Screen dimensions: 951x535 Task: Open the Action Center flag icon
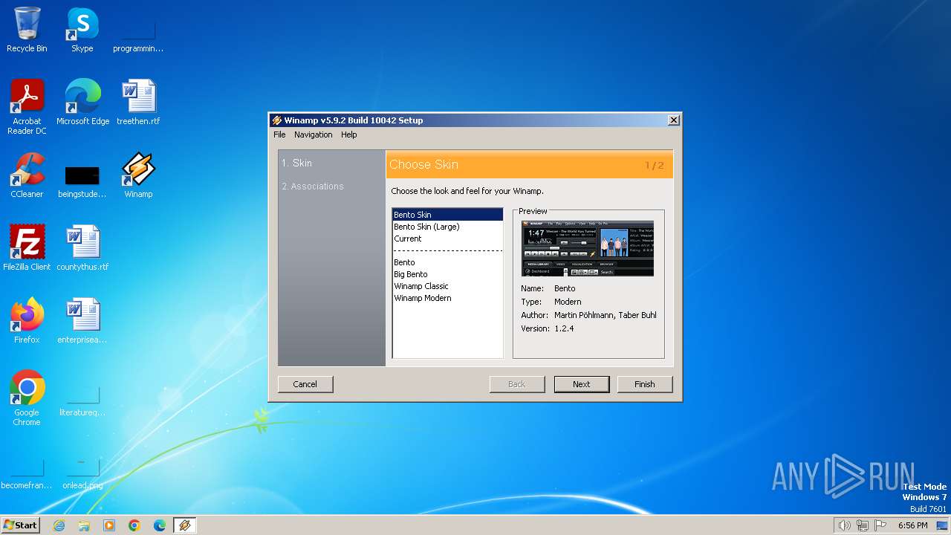(880, 525)
